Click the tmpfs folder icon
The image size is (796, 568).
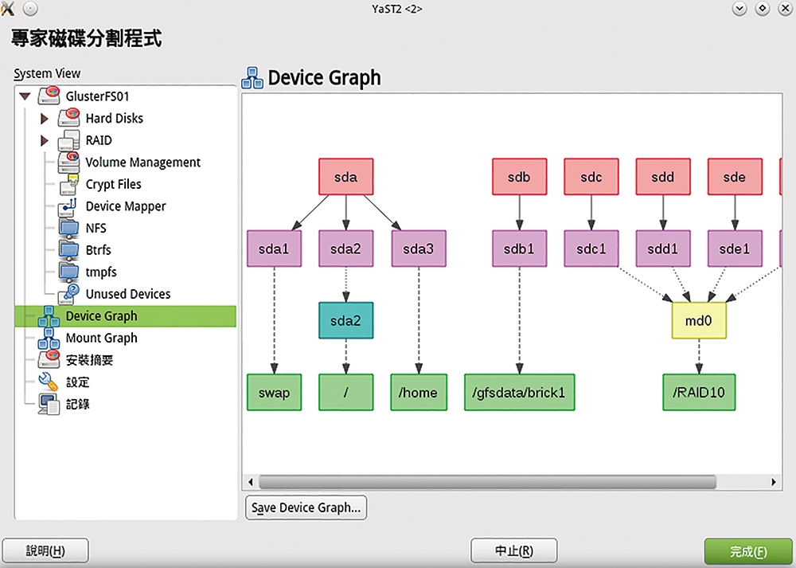click(x=68, y=272)
